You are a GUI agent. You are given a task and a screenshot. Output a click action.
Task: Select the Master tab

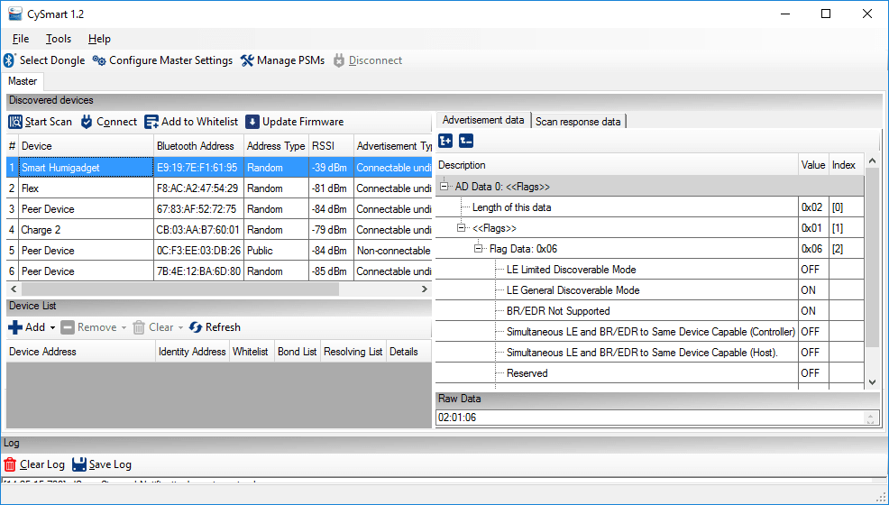(x=23, y=81)
